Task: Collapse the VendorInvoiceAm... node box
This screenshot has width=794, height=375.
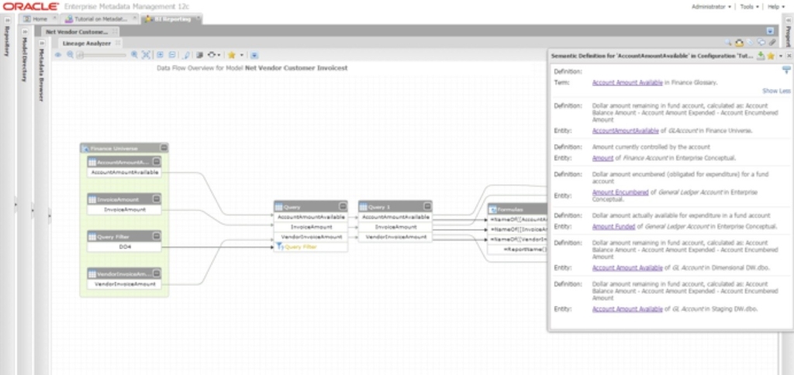Action: tap(157, 274)
